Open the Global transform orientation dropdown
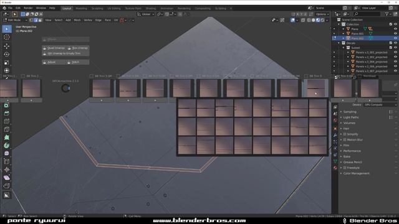The image size is (399, 224). 146,14
